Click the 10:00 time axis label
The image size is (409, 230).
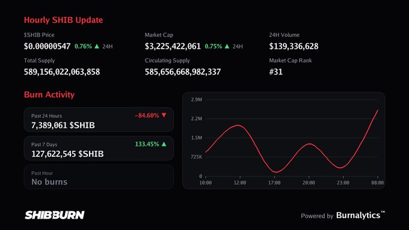pos(206,183)
